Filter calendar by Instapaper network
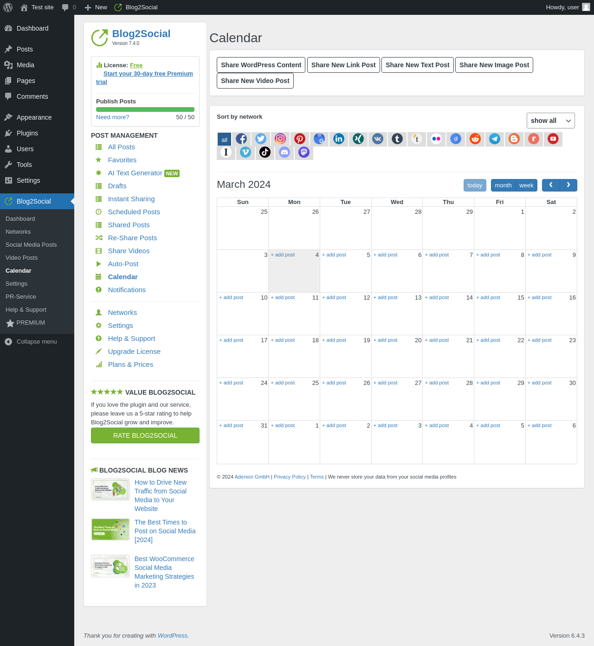The image size is (594, 646). click(x=226, y=152)
